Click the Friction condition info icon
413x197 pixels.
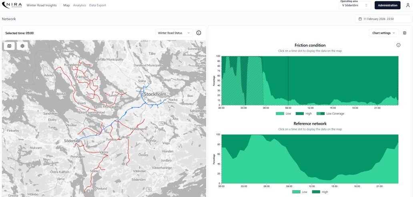[398, 45]
